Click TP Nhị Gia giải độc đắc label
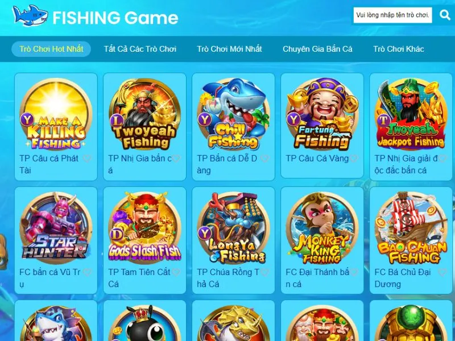455x341 pixels. (406, 164)
